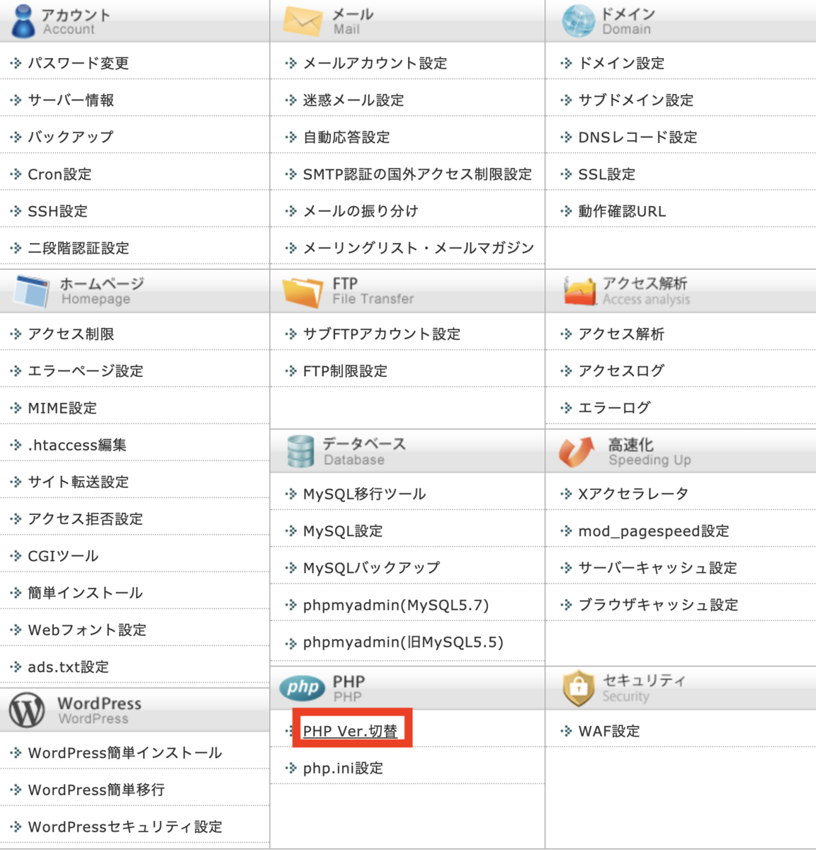Open DNSレコード設定 link
The width and height of the screenshot is (816, 850).
[x=637, y=137]
